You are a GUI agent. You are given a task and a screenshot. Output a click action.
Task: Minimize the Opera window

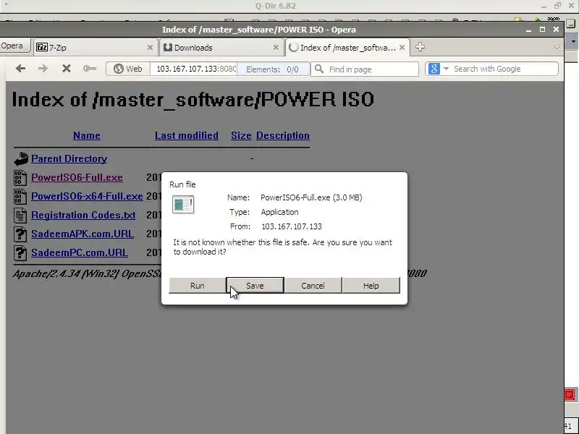coord(528,30)
